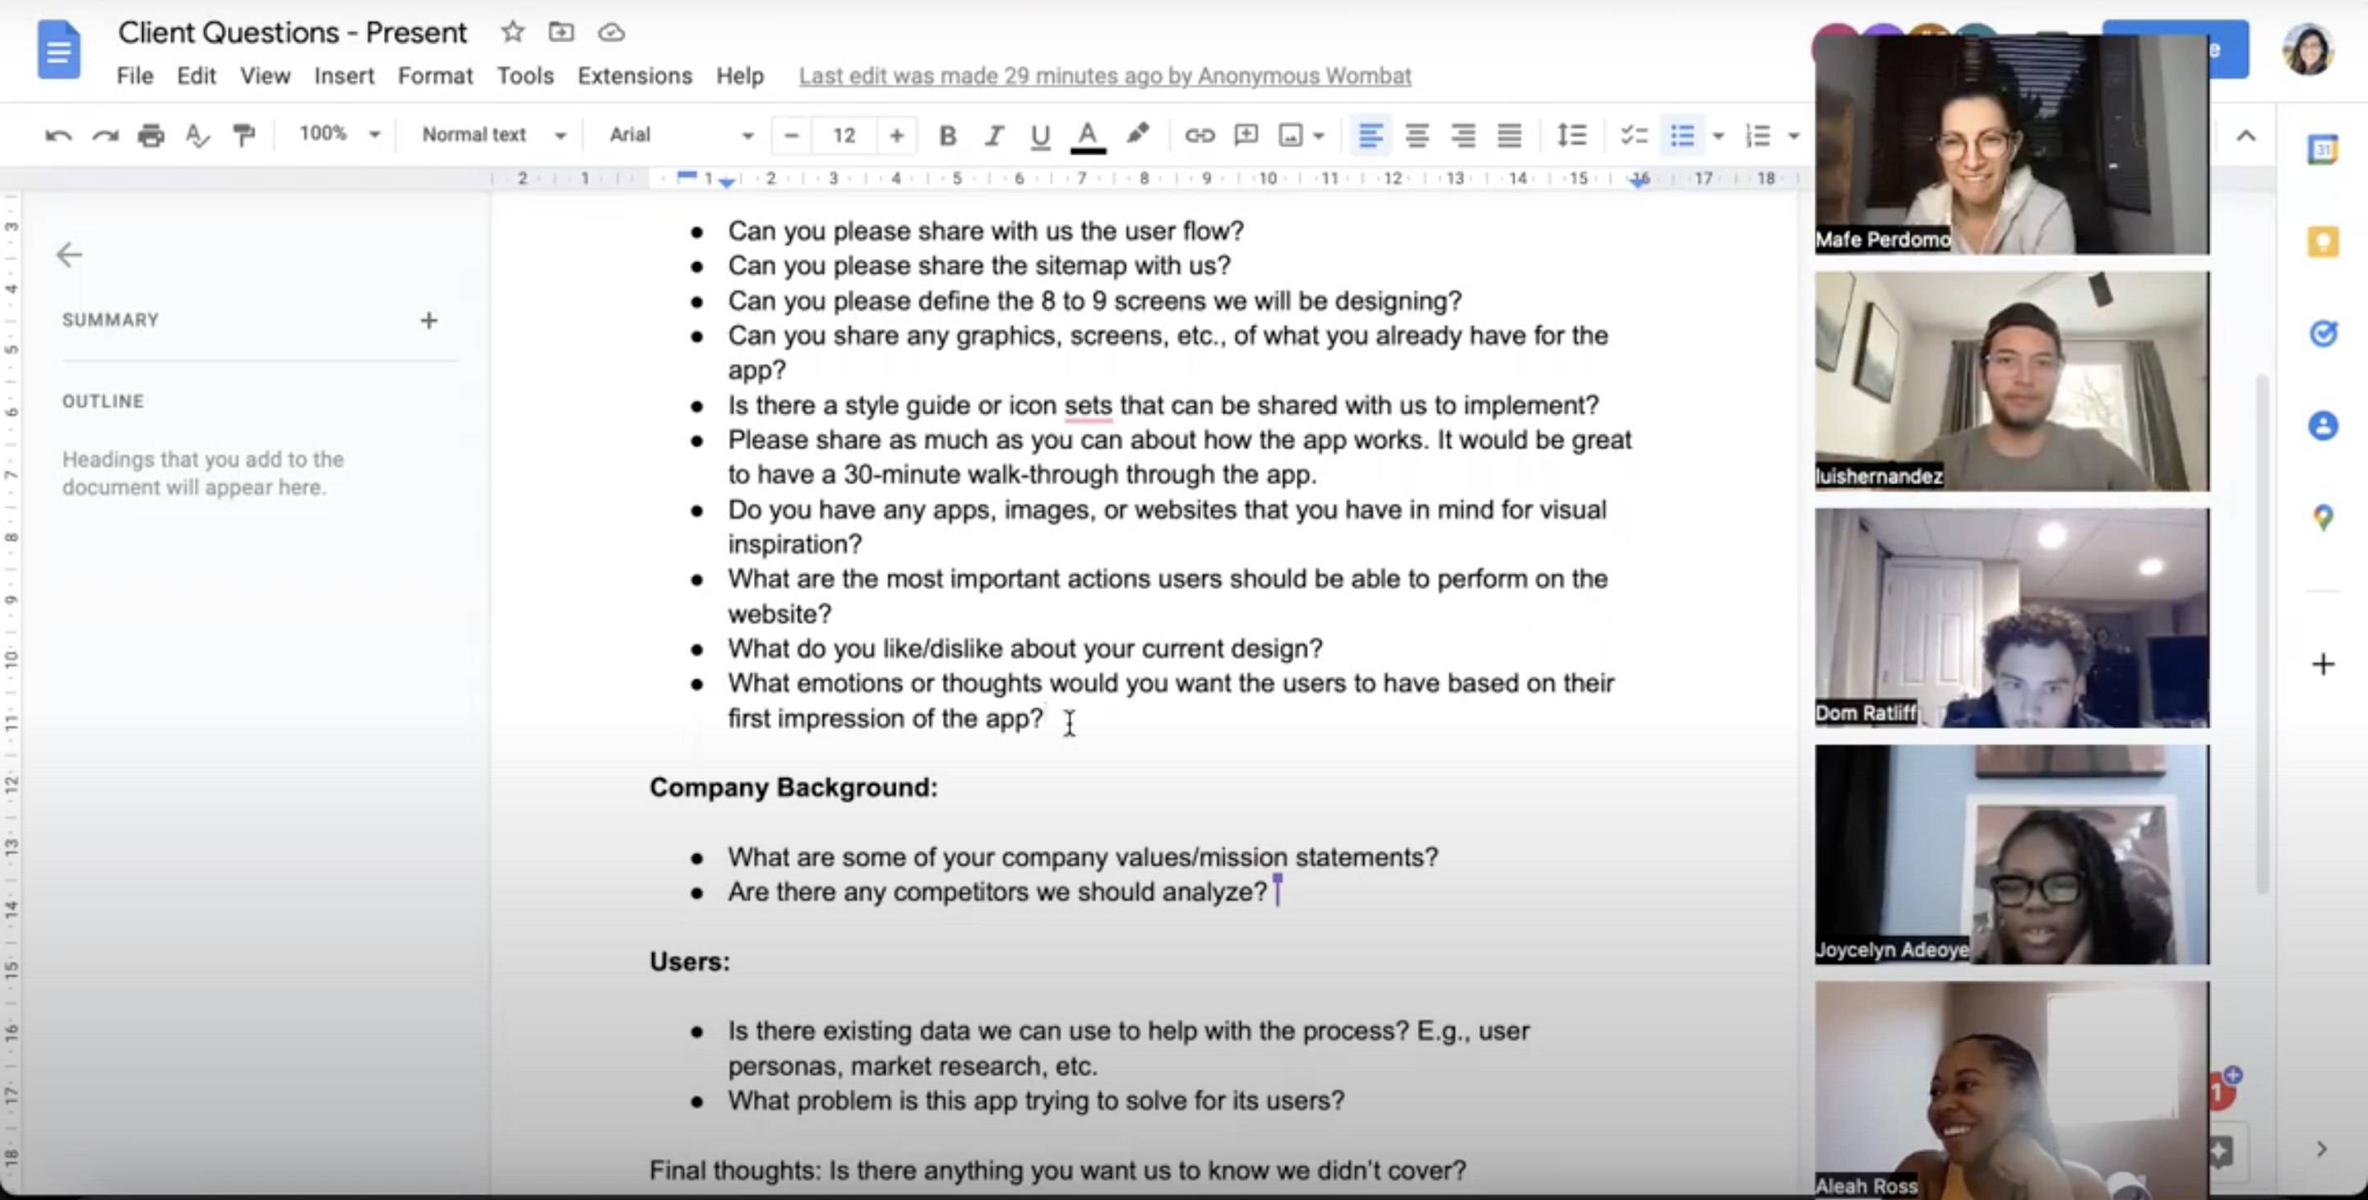Run spelling and grammar check icon
2368x1200 pixels.
coord(197,136)
